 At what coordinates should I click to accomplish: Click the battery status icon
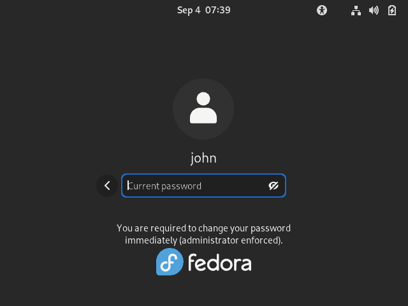pos(391,10)
